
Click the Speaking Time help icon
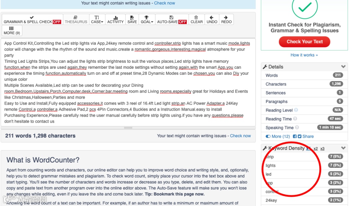point(297,128)
